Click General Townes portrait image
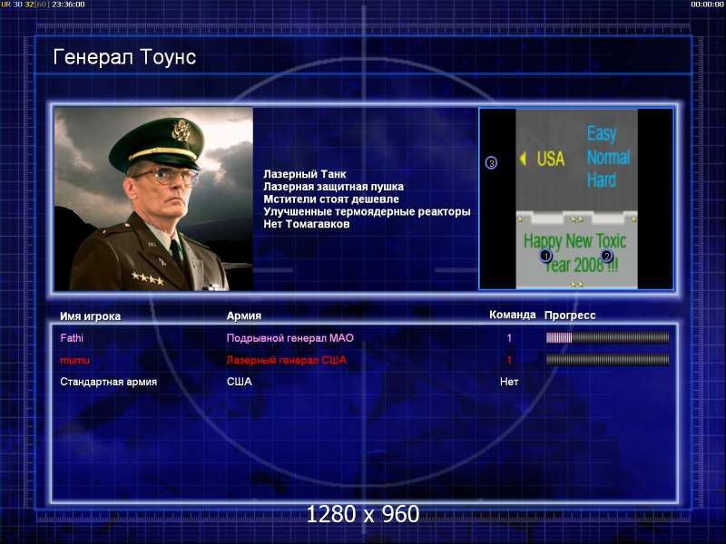The height and width of the screenshot is (544, 726). click(x=153, y=199)
